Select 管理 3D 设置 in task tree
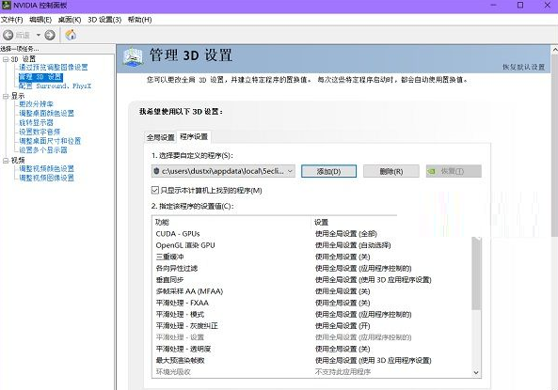The image size is (558, 390). [x=40, y=77]
